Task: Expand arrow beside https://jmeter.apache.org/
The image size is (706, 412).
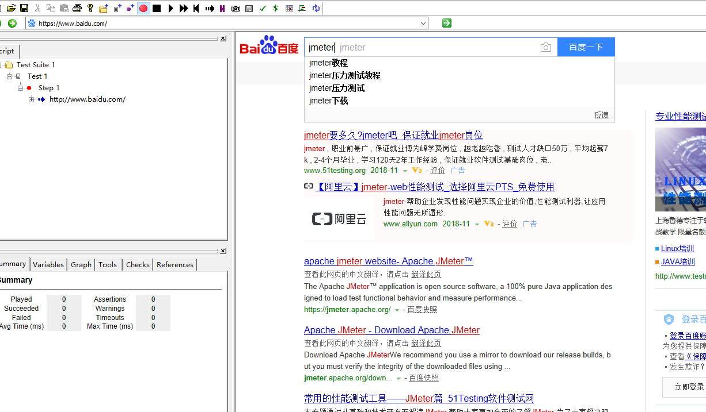Action: click(397, 310)
